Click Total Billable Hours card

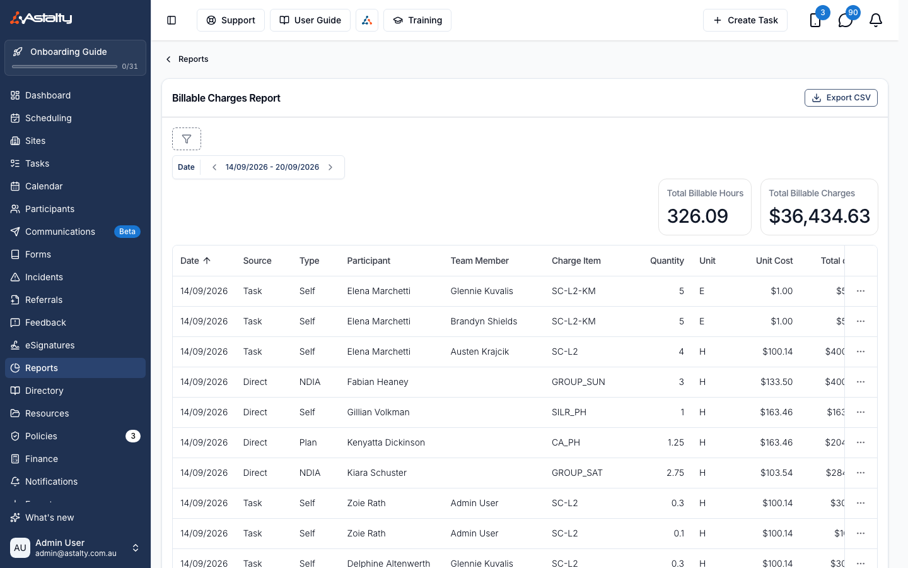click(705, 207)
